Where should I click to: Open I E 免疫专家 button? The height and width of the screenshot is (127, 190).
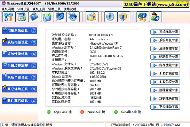click(x=165, y=82)
